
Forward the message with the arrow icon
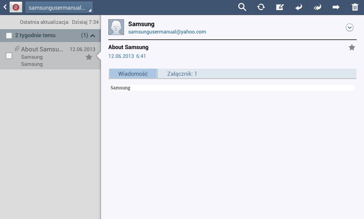336,7
